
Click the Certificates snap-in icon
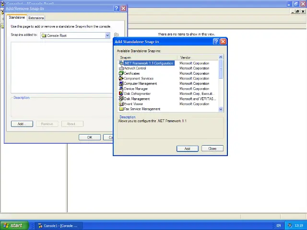coord(121,73)
